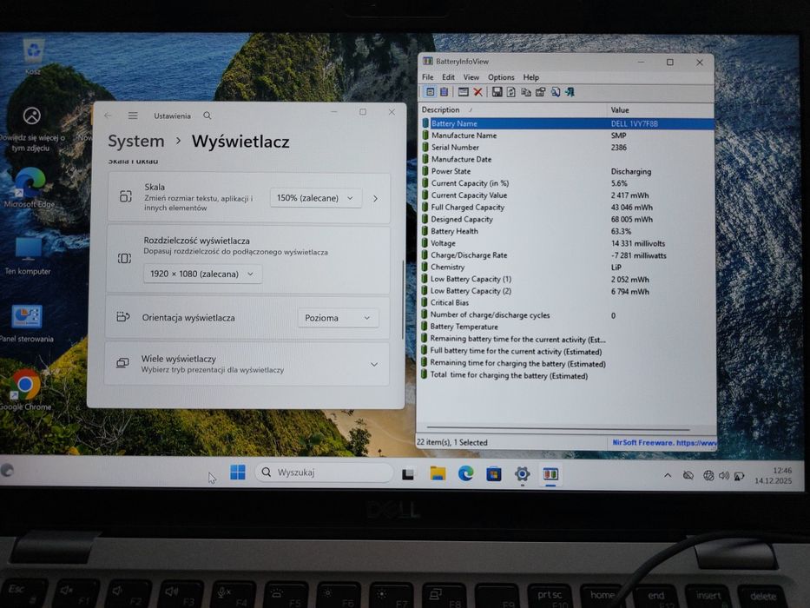Open the Options menu in BatteryInfoView
Image resolution: width=810 pixels, height=608 pixels.
click(x=501, y=77)
